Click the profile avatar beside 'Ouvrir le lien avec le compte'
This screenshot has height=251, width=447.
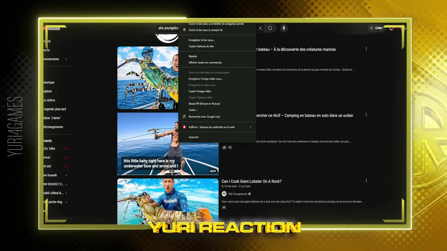pos(184,30)
